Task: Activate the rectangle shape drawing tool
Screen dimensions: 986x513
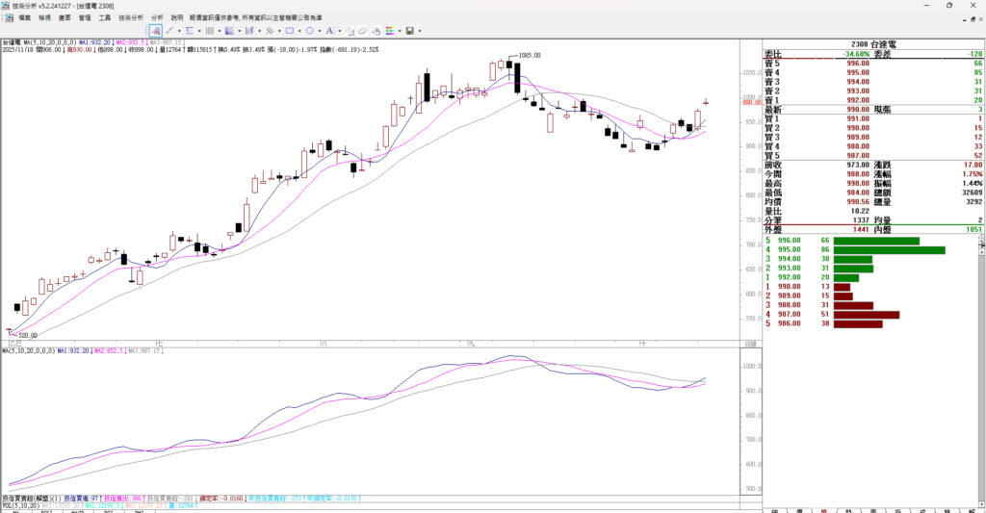Action: click(x=290, y=31)
